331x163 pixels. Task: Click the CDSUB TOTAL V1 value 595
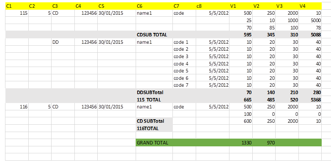241,35
